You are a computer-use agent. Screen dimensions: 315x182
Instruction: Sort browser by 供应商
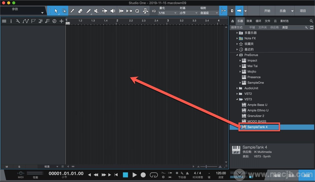274,27
